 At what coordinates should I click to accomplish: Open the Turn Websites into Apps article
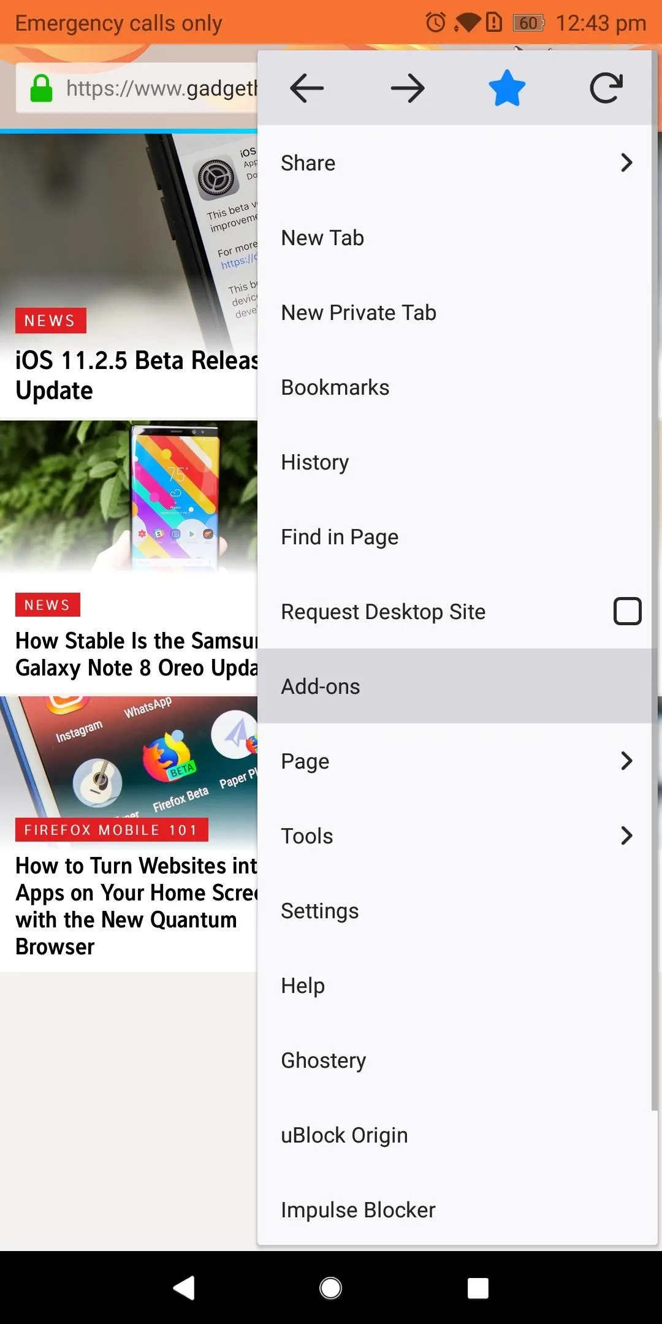click(136, 906)
